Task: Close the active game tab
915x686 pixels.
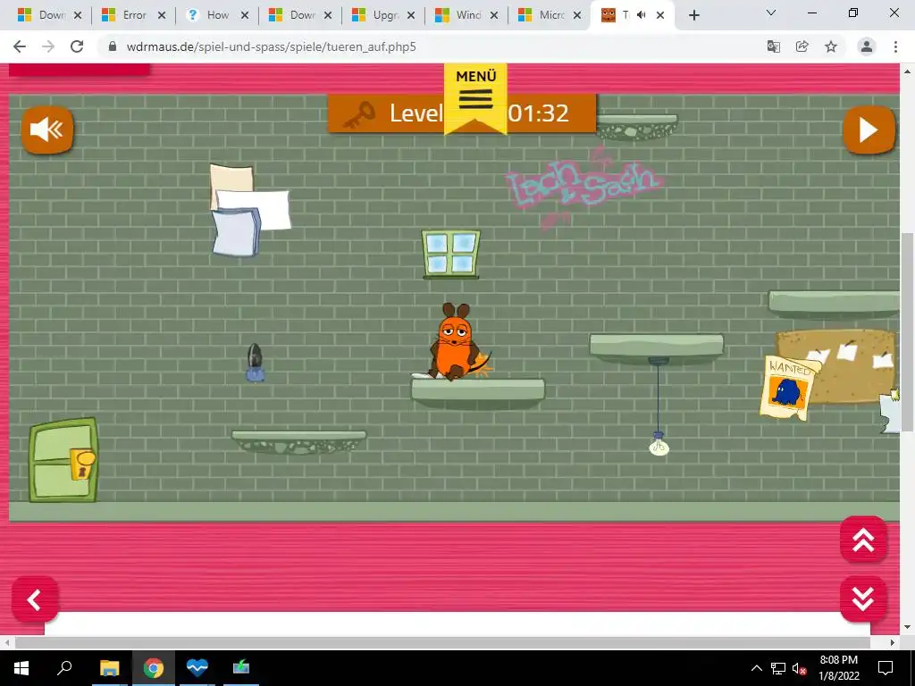Action: click(660, 16)
